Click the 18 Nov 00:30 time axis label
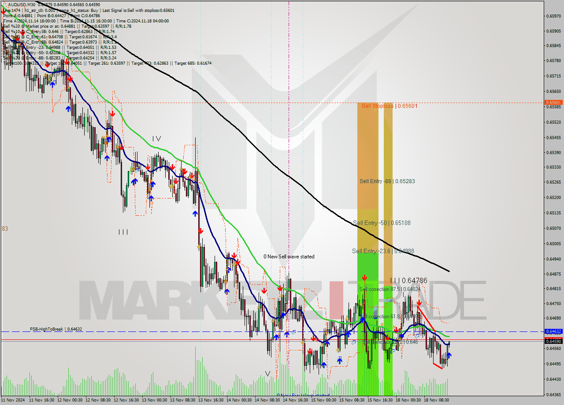The width and height of the screenshot is (564, 405). click(x=409, y=400)
